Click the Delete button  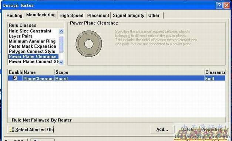point(188,129)
